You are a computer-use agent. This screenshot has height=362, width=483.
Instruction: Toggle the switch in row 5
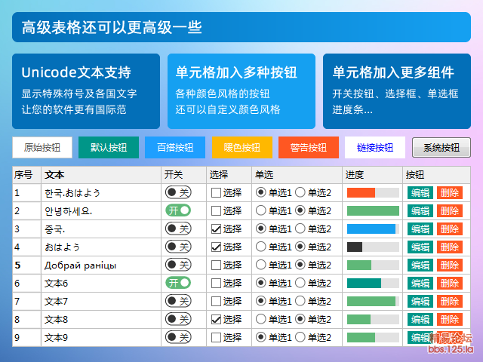coord(178,265)
